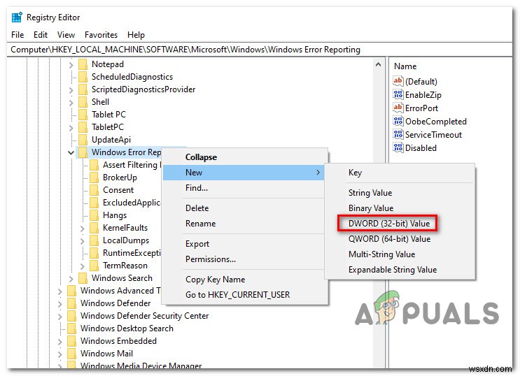Viewport: 520px width, 376px height.
Task: Open the Favorites menu
Action: pyautogui.click(x=101, y=35)
